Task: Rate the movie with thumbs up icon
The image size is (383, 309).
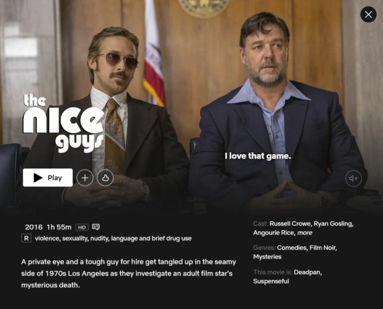Action: [105, 178]
